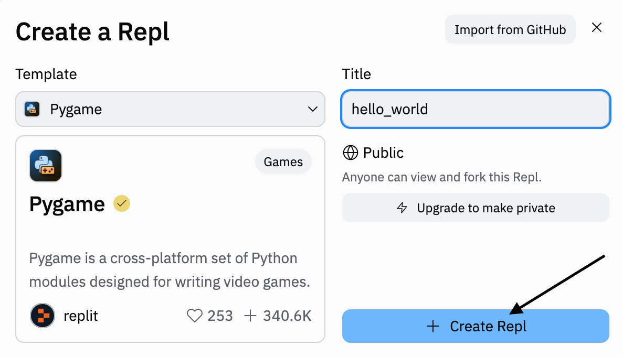Click the 'Create a Repl' heading

pyautogui.click(x=92, y=32)
